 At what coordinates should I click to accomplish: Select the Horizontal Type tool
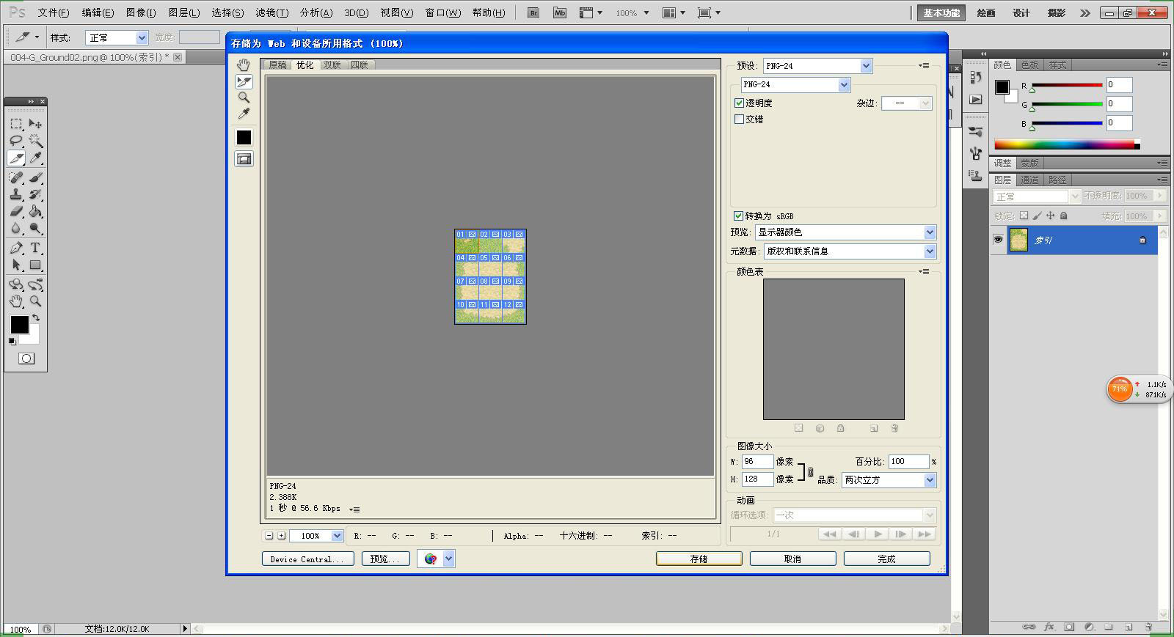[35, 248]
